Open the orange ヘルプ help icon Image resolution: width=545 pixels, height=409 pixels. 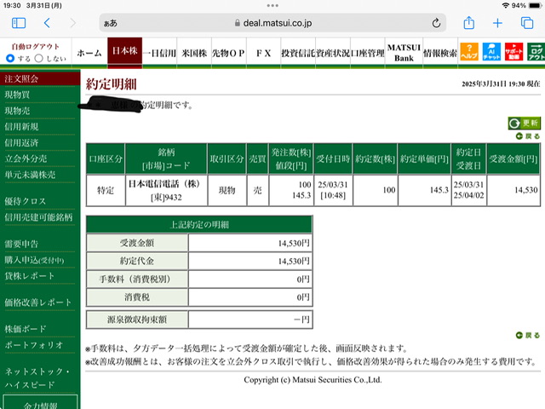(469, 51)
